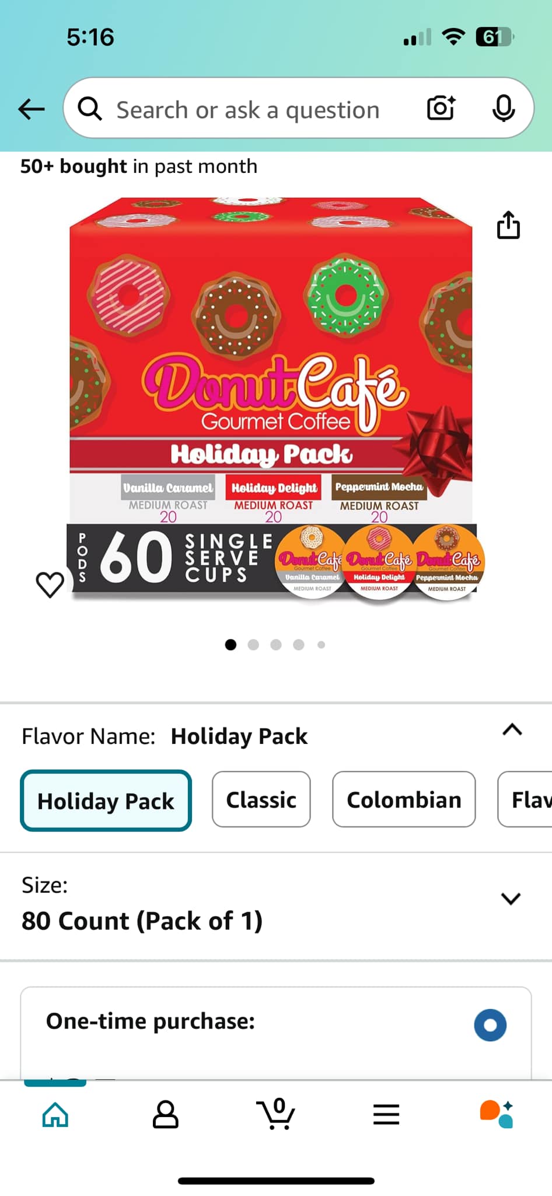
Task: Expand the Size dropdown chevron
Action: [511, 898]
